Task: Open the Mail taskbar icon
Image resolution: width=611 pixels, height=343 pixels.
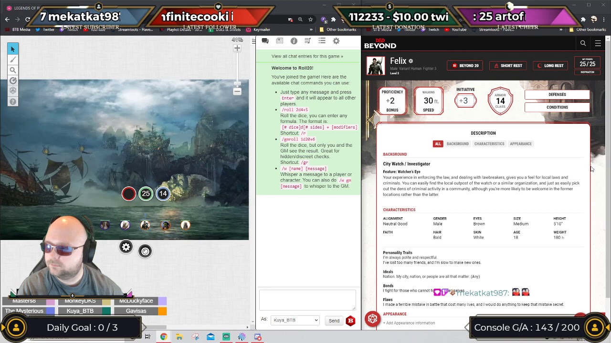Action: point(211,337)
